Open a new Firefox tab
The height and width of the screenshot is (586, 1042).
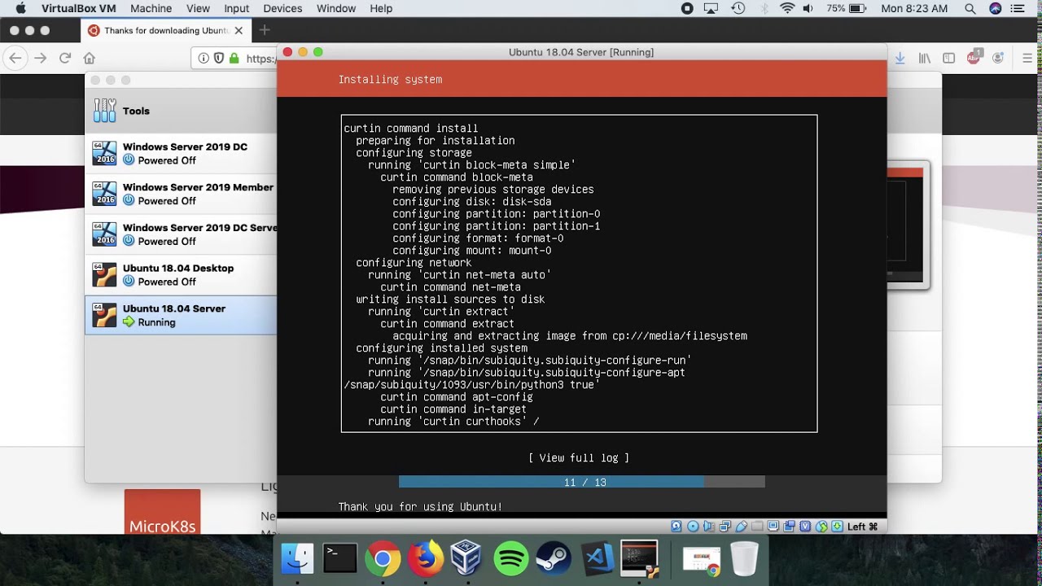pyautogui.click(x=264, y=30)
